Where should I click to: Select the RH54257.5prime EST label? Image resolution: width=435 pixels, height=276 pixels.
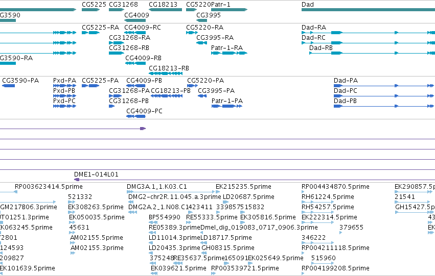[328, 207]
